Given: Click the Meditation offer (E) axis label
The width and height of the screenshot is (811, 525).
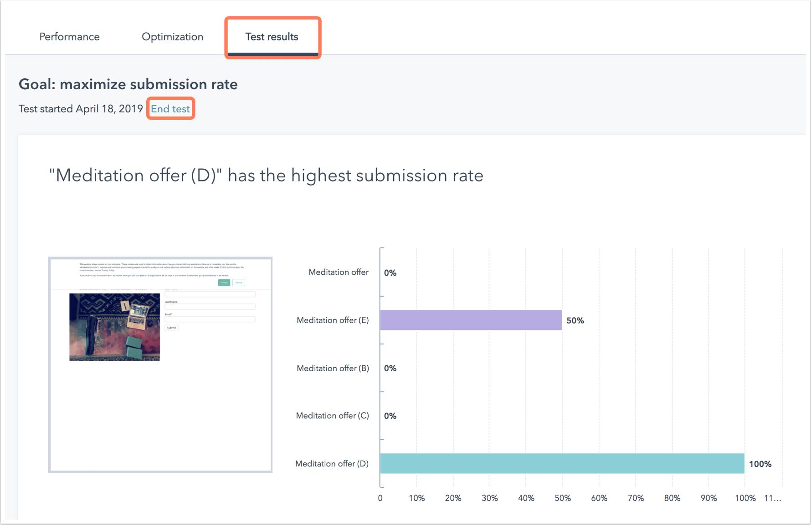Looking at the screenshot, I should [333, 320].
